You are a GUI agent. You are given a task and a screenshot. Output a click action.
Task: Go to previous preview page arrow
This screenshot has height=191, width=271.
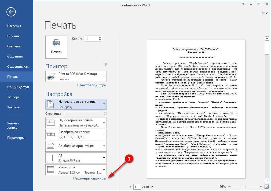click(x=130, y=187)
